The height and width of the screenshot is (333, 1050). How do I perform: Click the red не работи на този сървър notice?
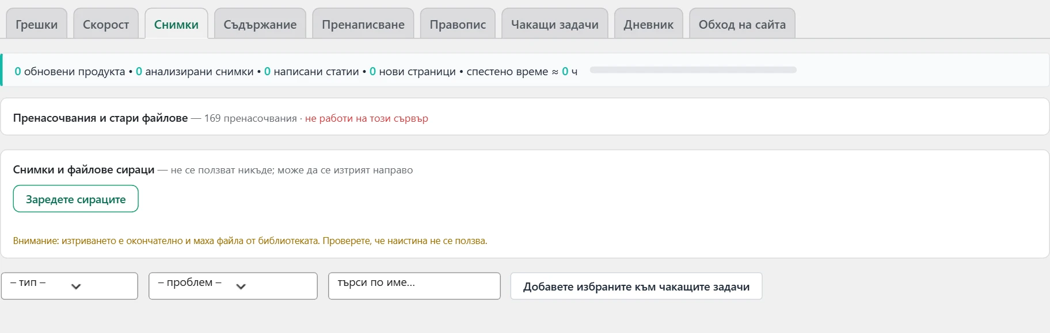[x=367, y=118]
